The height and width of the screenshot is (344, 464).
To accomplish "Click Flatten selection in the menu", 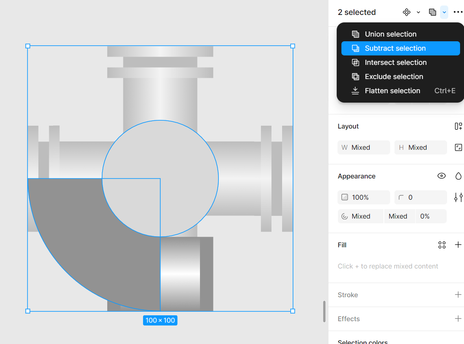I will tap(392, 91).
